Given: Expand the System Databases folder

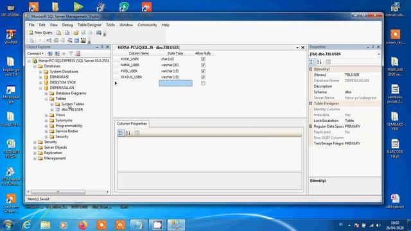Looking at the screenshot, I should (40, 72).
